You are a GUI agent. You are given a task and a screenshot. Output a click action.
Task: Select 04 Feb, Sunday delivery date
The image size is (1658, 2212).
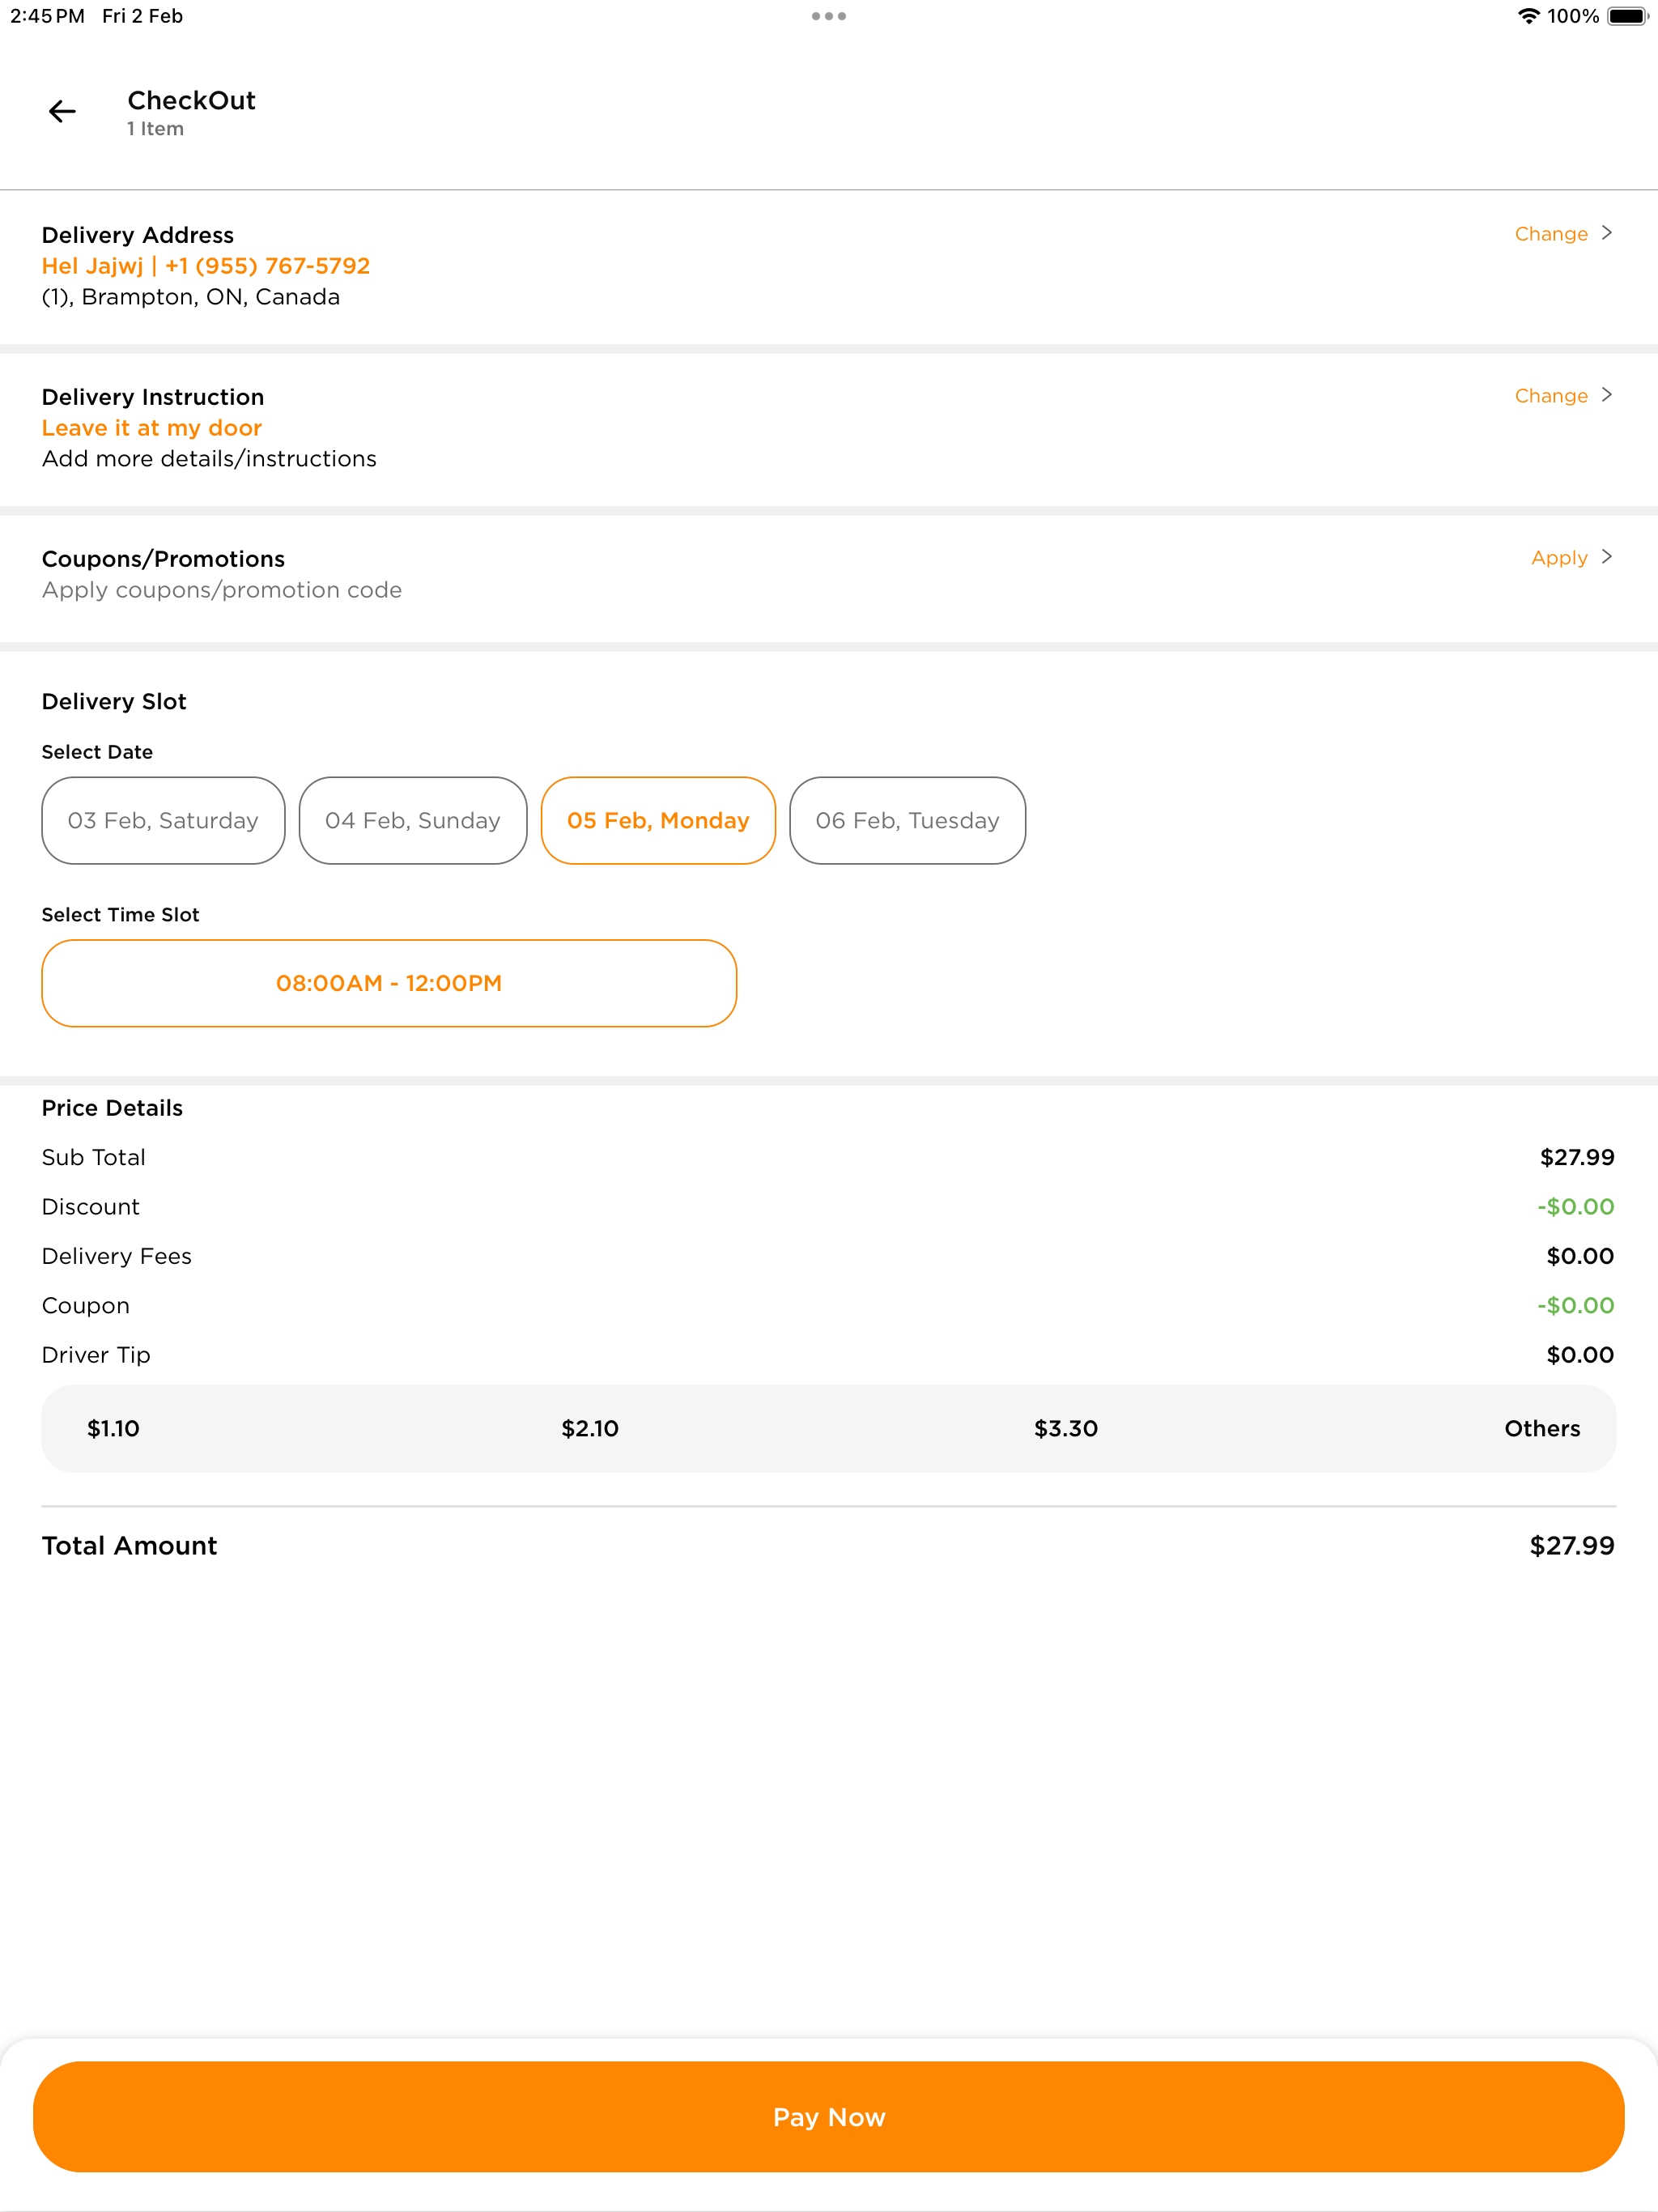pyautogui.click(x=413, y=820)
